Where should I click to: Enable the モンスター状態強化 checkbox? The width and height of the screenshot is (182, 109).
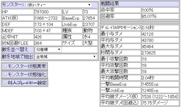[x=5, y=74]
